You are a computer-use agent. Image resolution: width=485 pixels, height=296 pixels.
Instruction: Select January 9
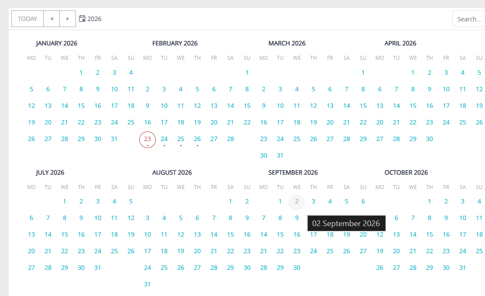click(98, 89)
